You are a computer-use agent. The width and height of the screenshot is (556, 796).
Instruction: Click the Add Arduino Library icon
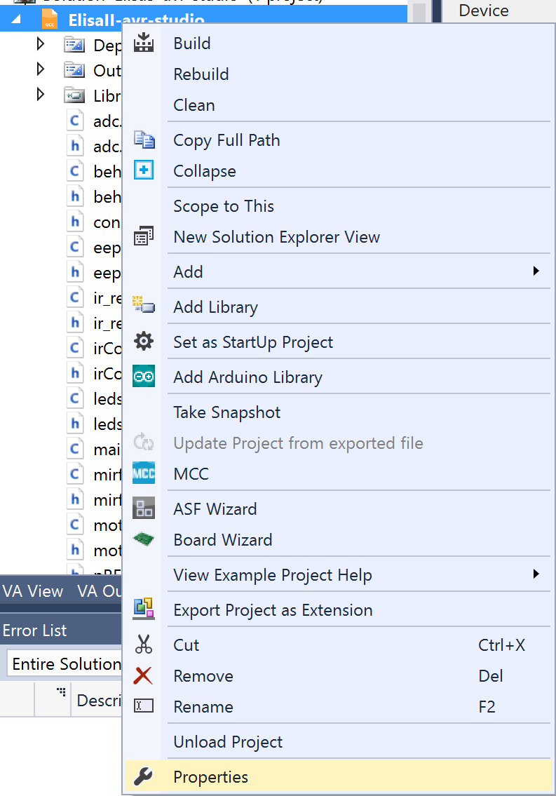144,377
